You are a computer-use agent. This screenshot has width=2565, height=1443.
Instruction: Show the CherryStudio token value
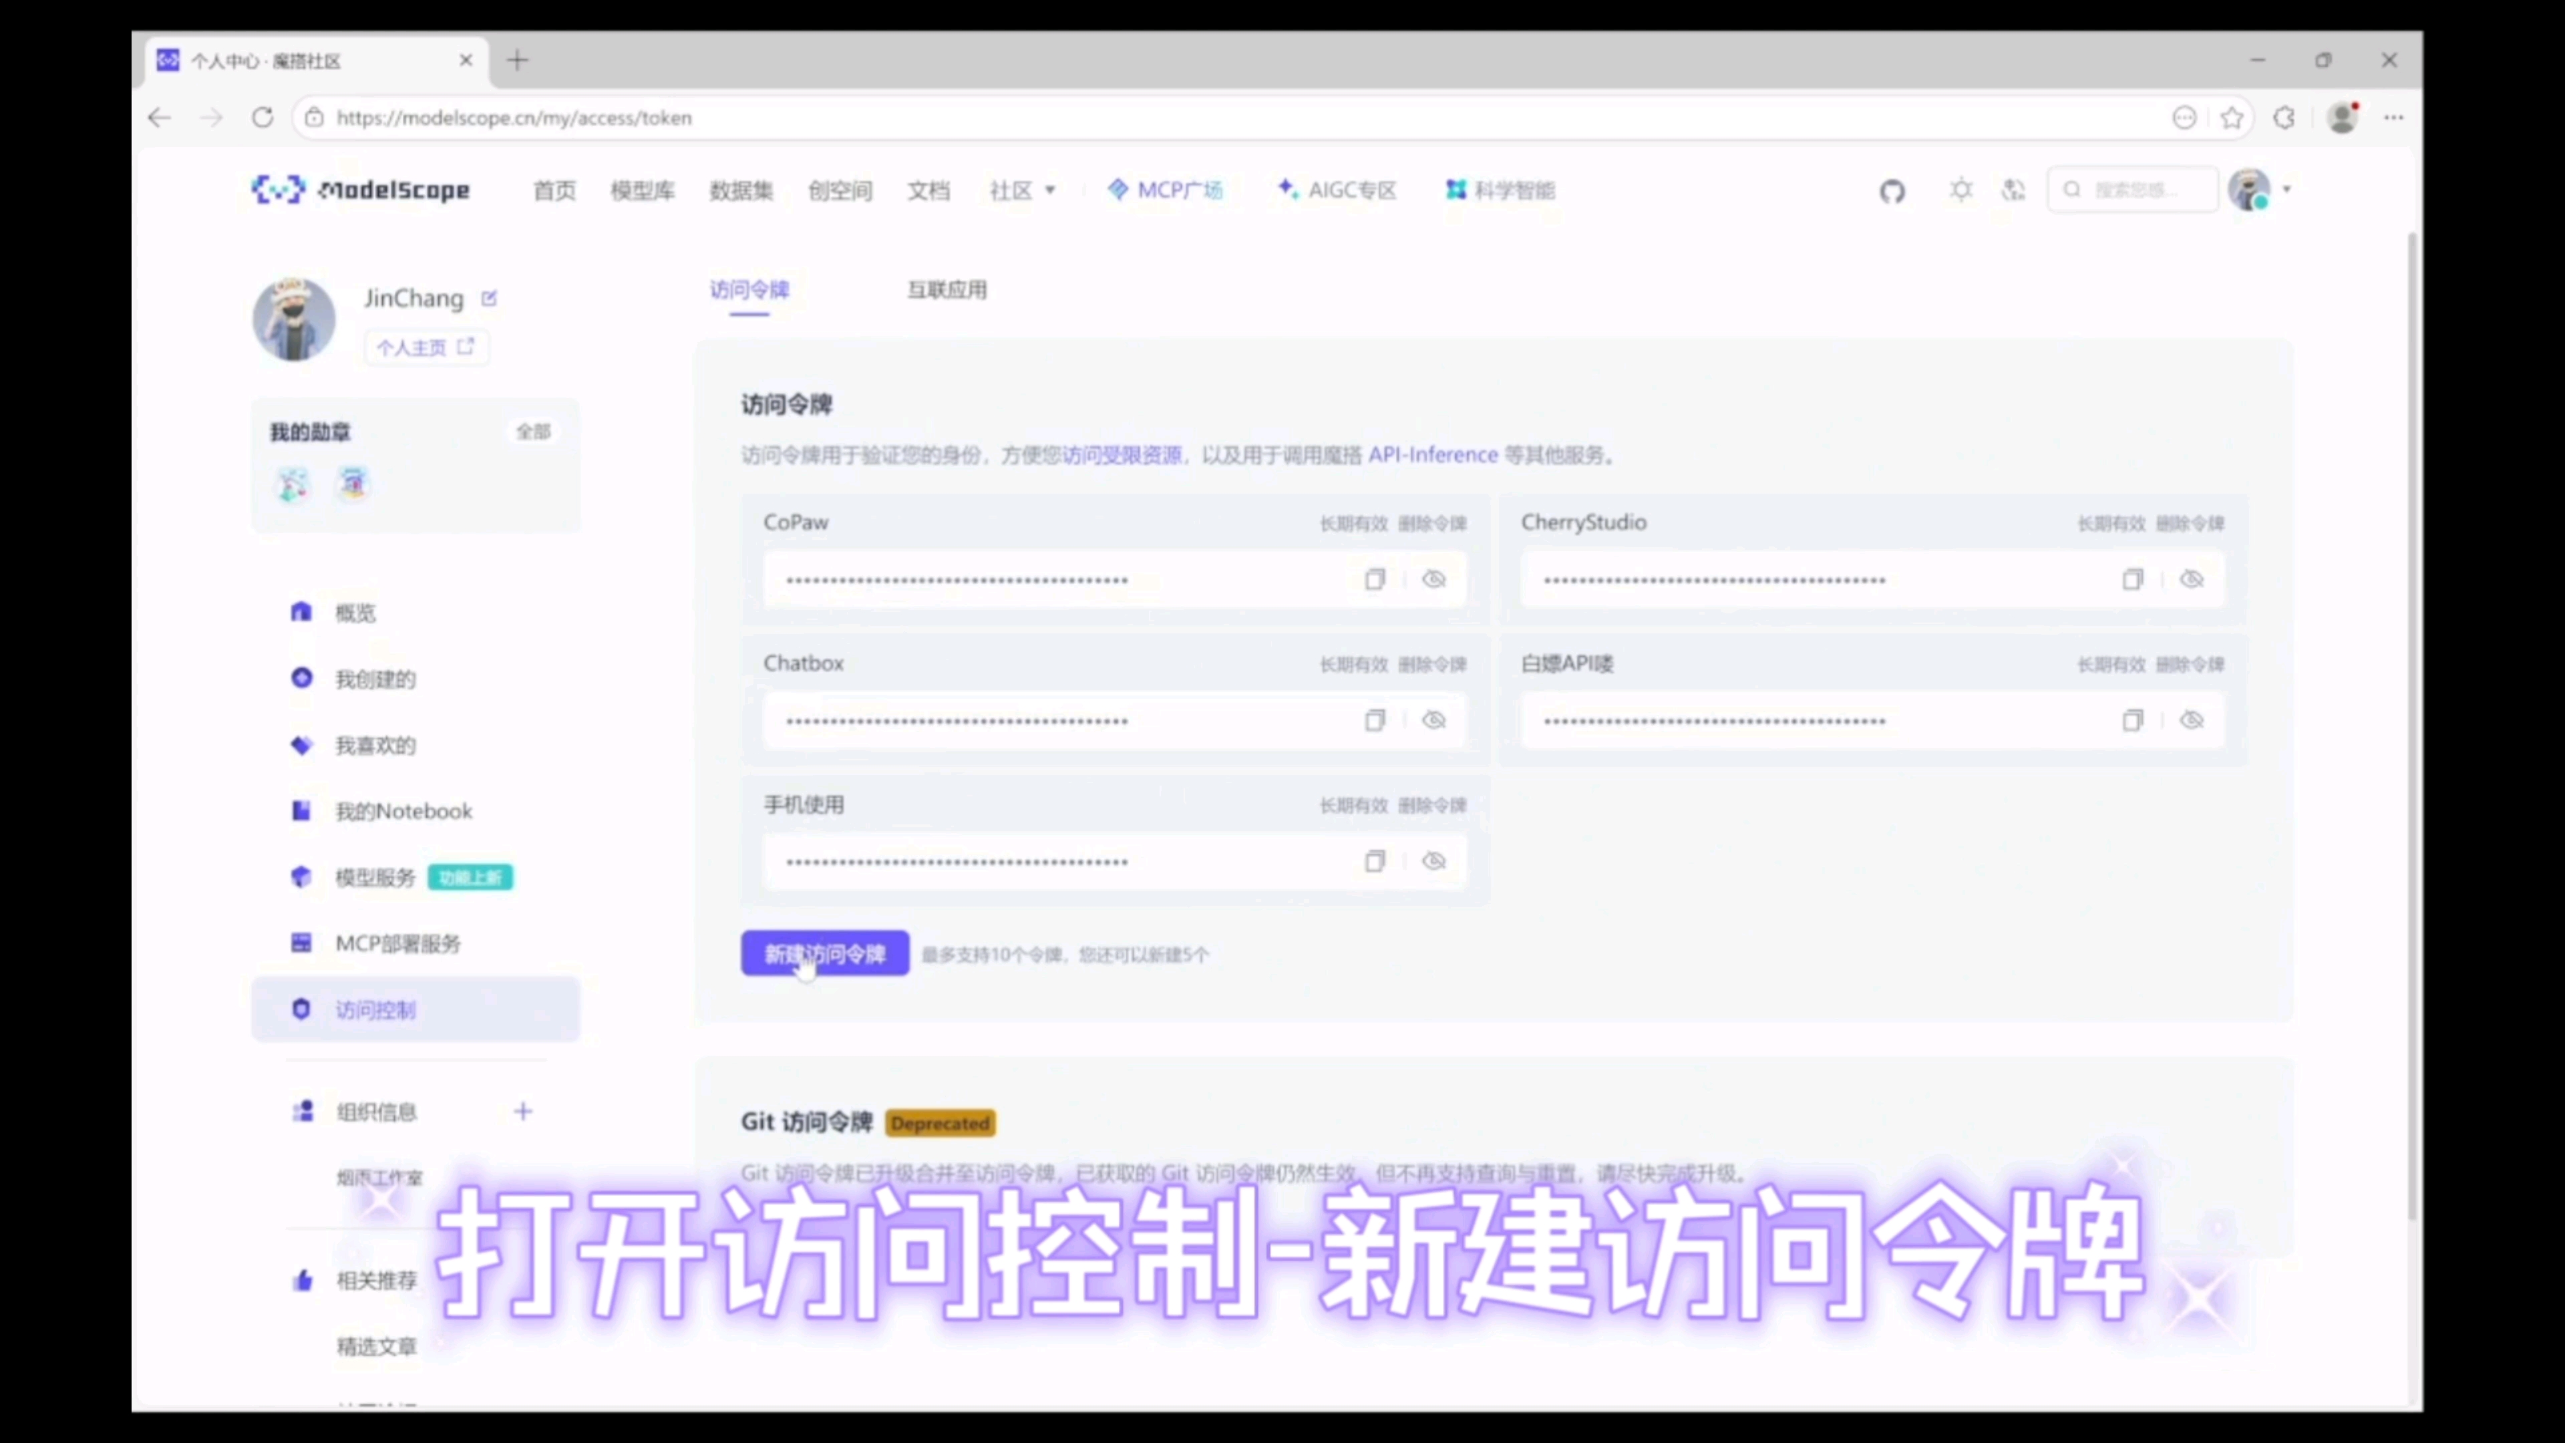[x=2192, y=580]
